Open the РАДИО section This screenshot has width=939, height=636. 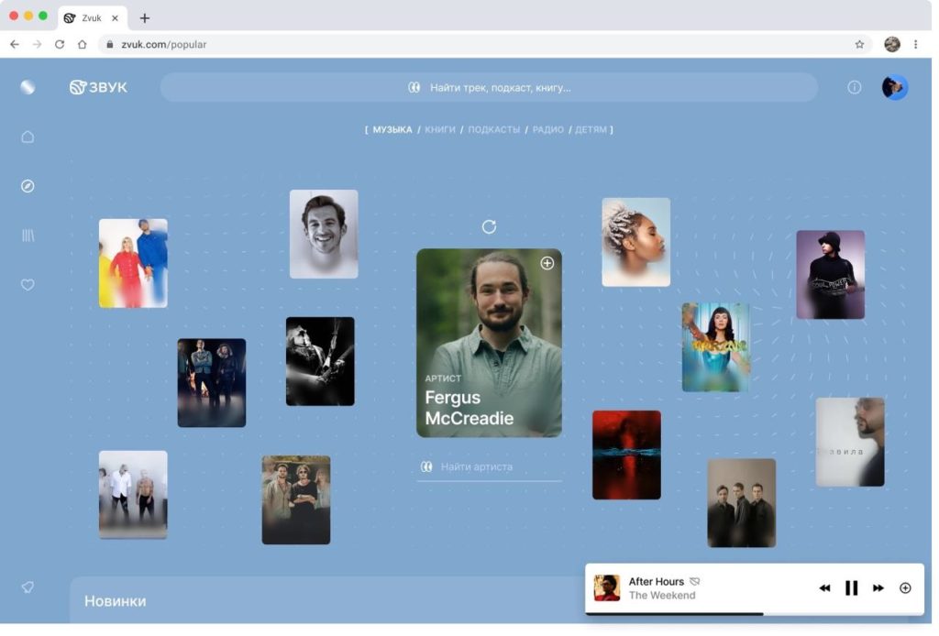(547, 130)
